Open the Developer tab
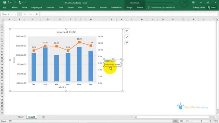 pos(91,8)
